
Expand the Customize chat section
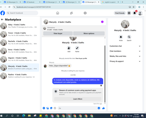(125, 46)
